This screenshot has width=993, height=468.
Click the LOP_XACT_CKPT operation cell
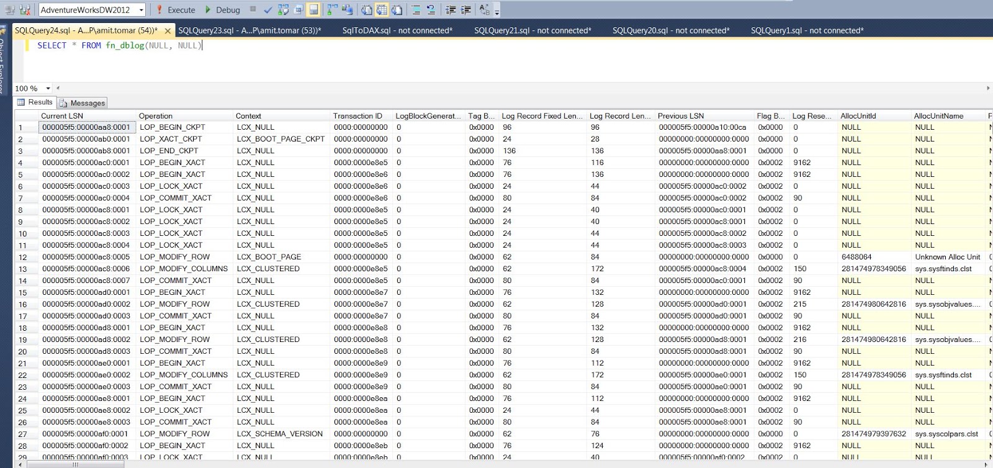point(184,139)
